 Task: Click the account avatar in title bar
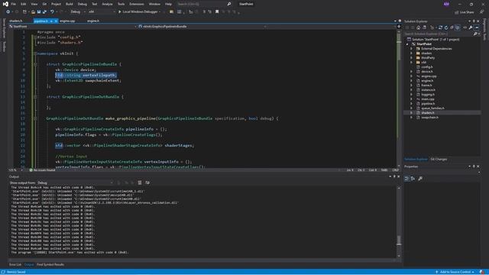[x=446, y=4]
